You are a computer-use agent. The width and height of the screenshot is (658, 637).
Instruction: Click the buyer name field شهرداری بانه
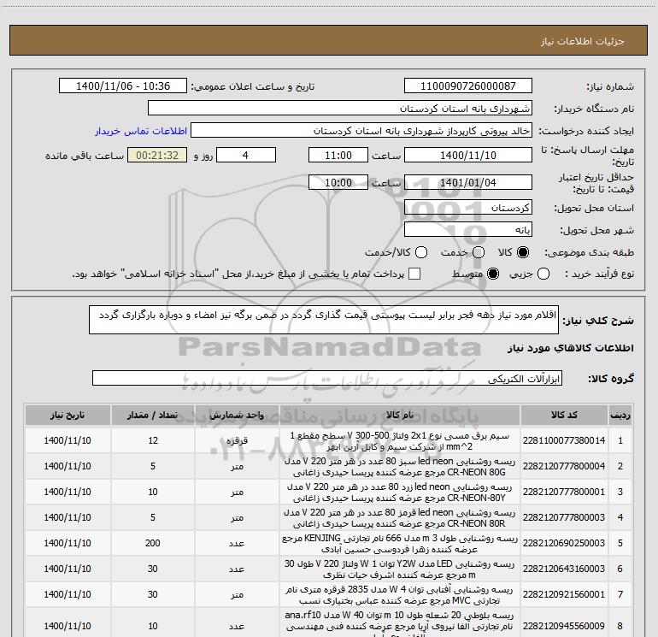coord(340,109)
